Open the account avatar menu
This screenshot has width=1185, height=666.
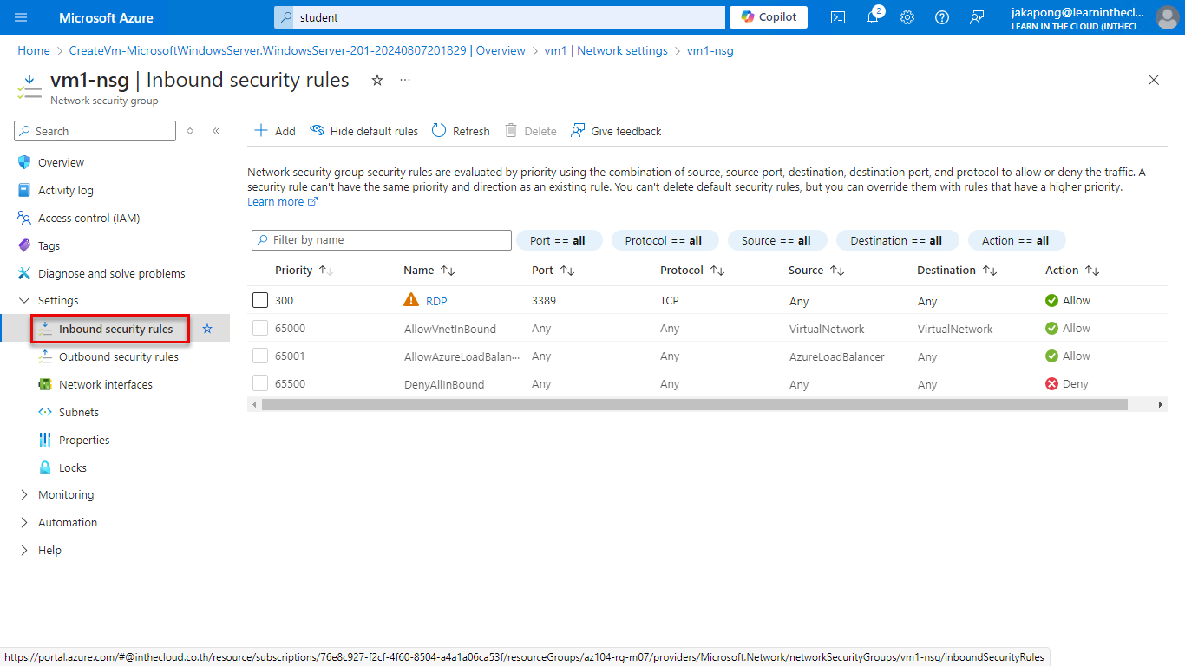(1168, 17)
